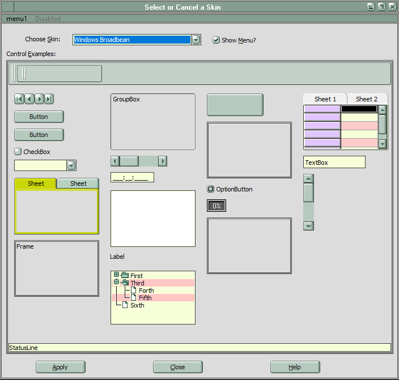Screen dimensions: 399x380
Task: Collapse the Third tree node
Action: point(117,282)
